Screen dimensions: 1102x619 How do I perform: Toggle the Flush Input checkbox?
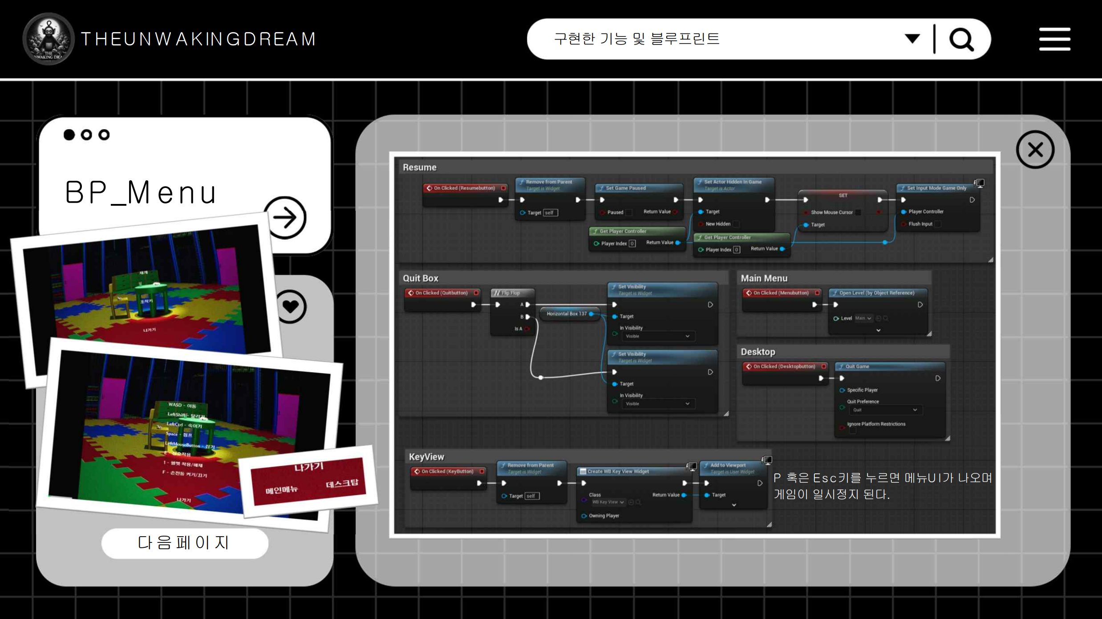pos(937,224)
